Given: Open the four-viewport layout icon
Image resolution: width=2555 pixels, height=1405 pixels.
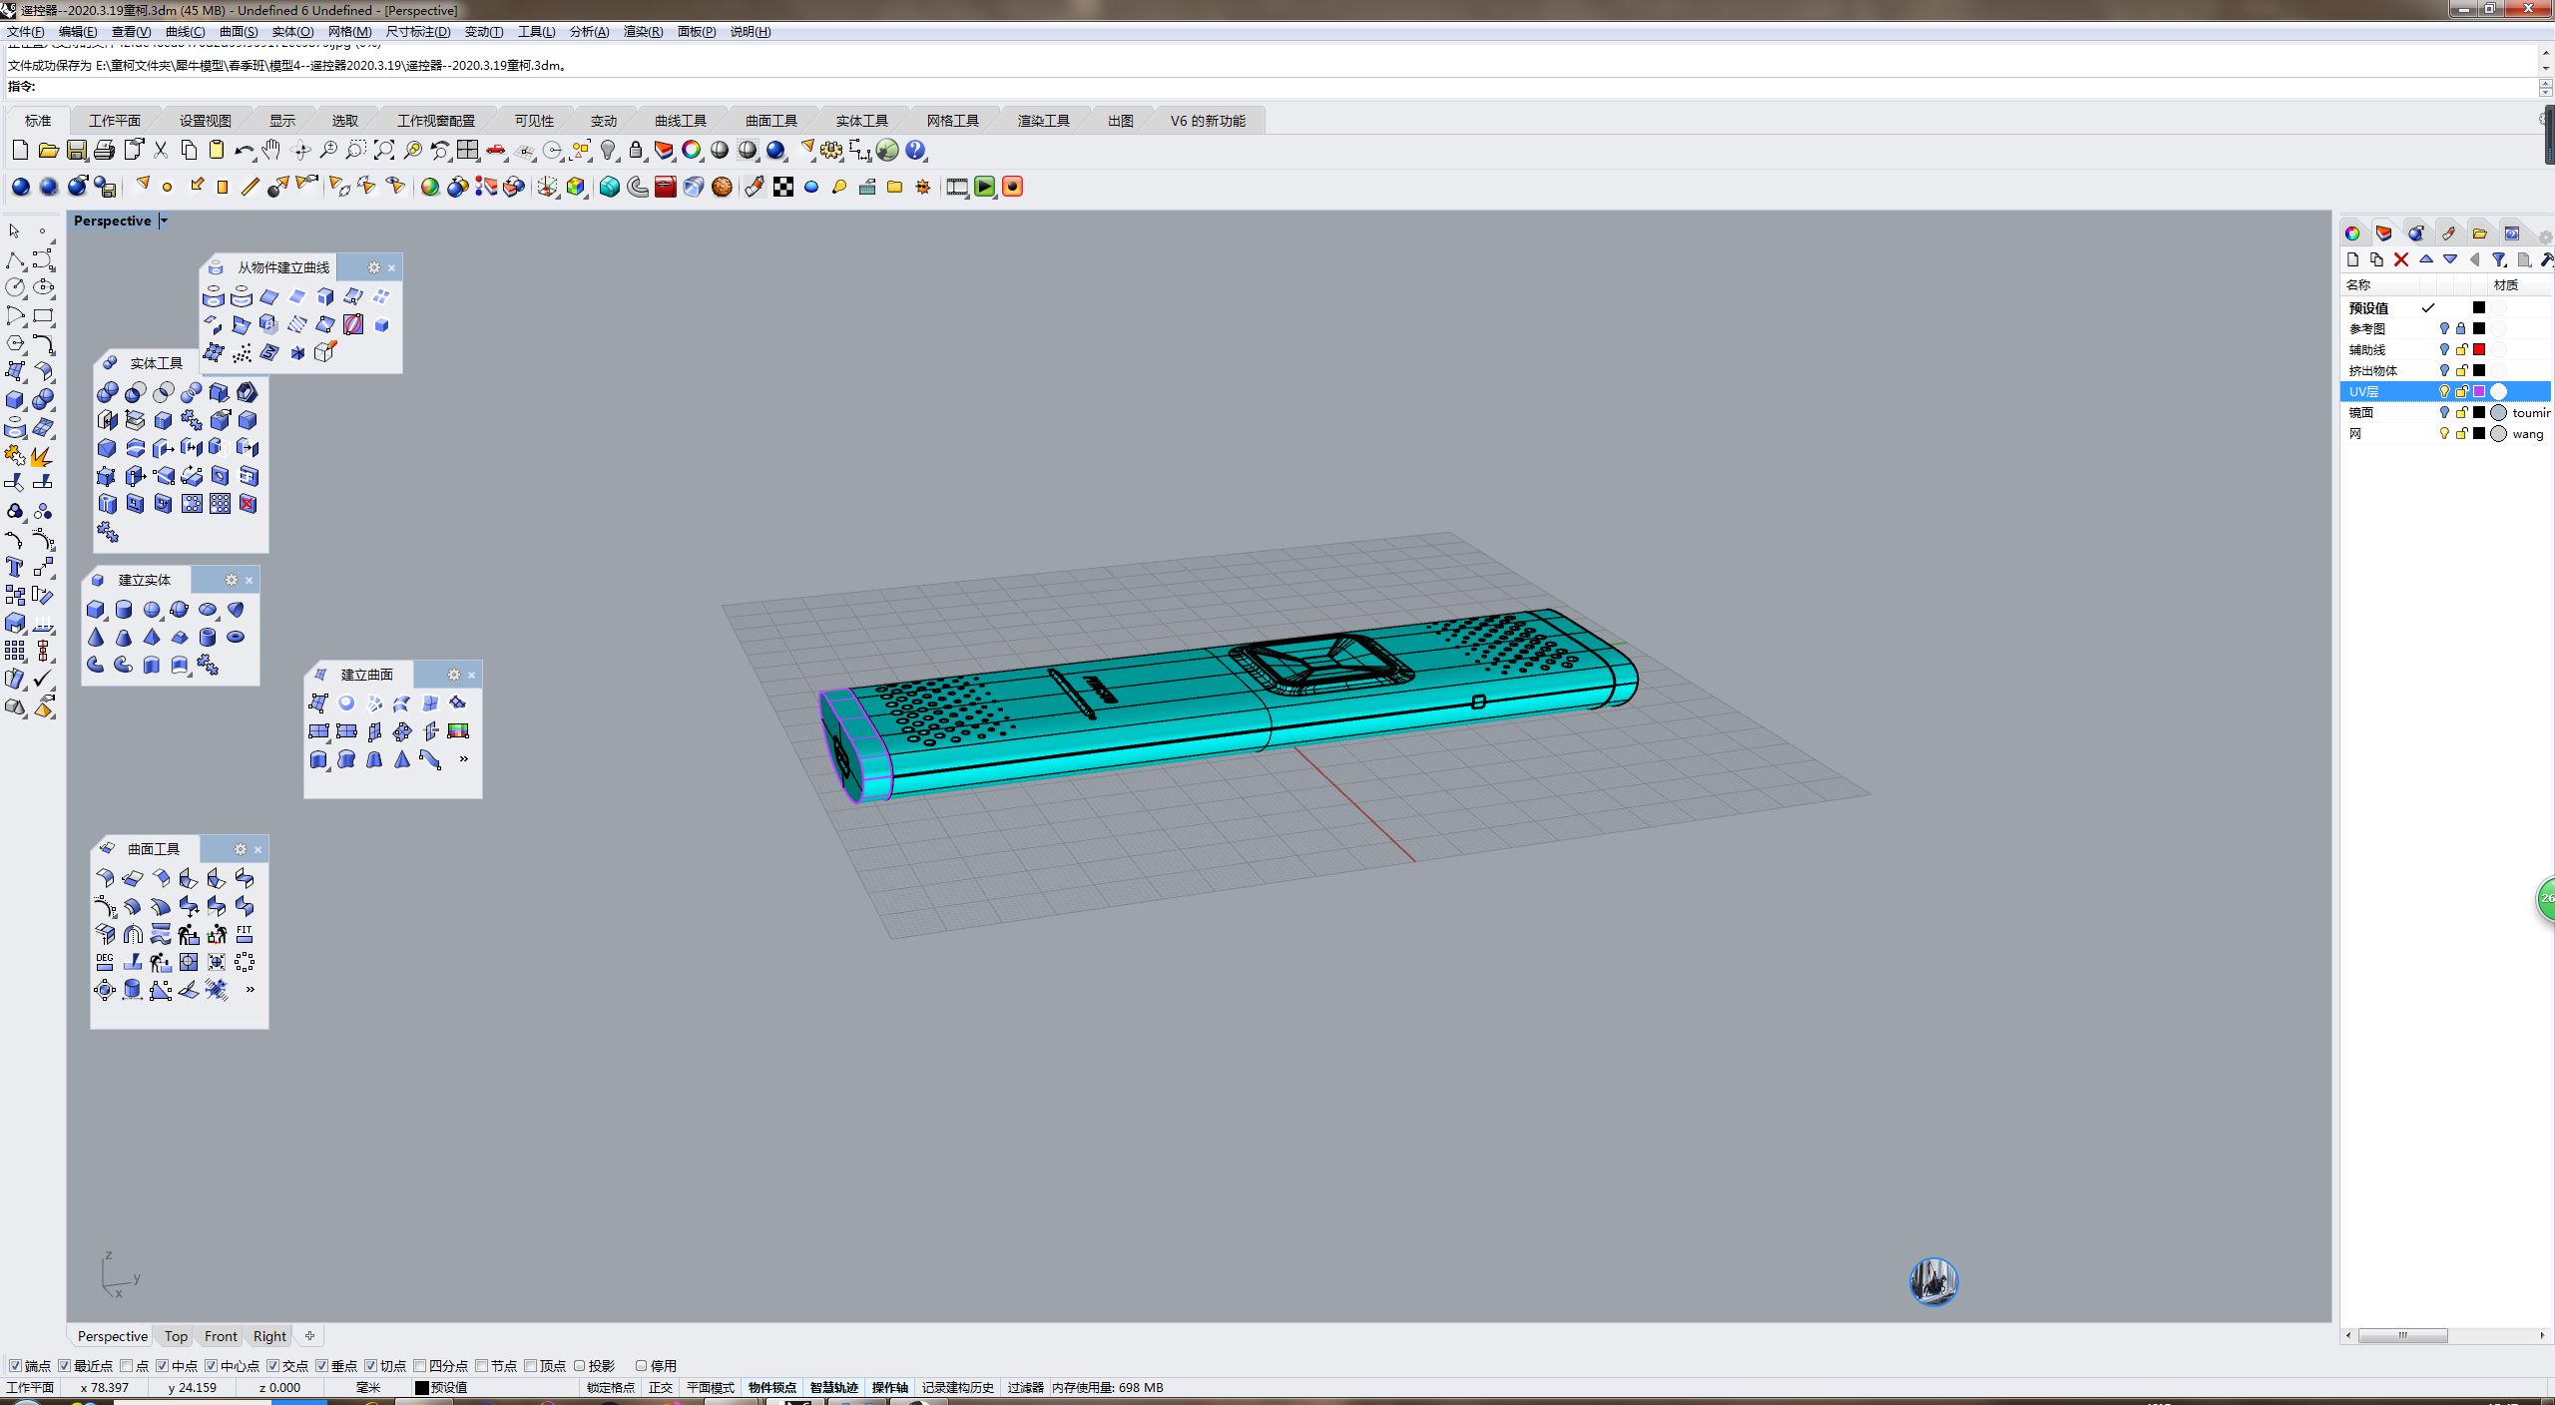Looking at the screenshot, I should (x=468, y=151).
